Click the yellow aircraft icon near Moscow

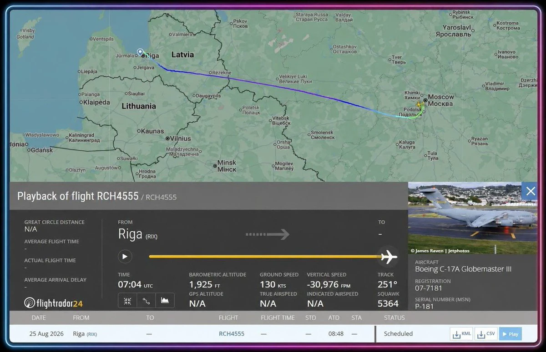(419, 105)
